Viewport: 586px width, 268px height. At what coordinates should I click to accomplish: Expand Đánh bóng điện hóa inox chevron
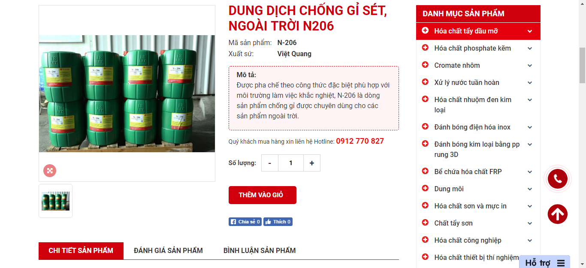point(530,127)
